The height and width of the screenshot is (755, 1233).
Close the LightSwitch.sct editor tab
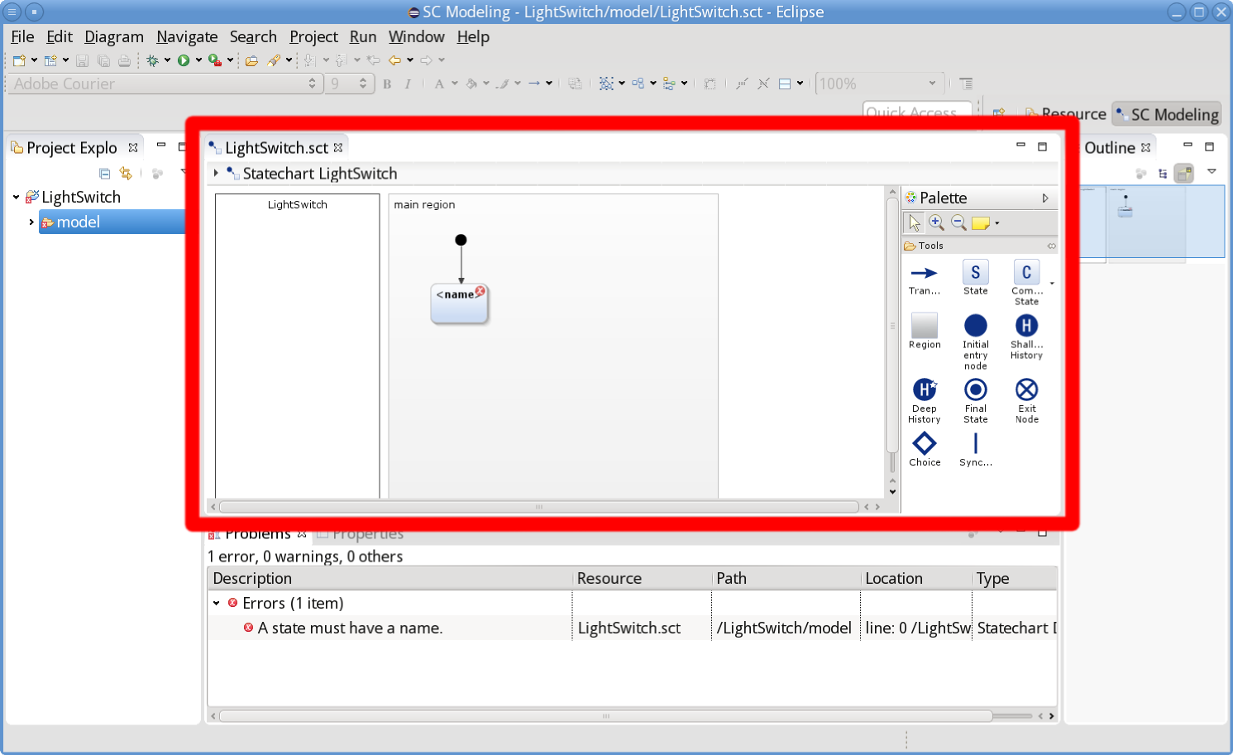click(x=338, y=148)
